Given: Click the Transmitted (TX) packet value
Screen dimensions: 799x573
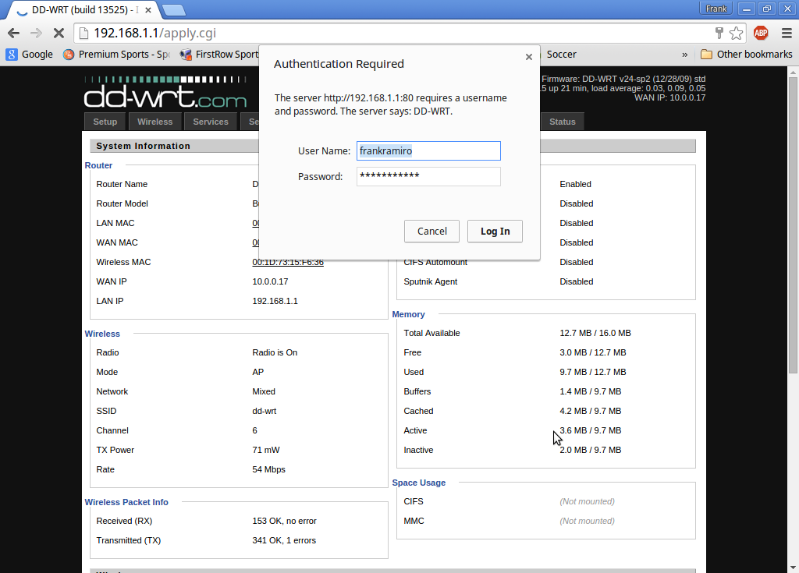Looking at the screenshot, I should tap(284, 540).
